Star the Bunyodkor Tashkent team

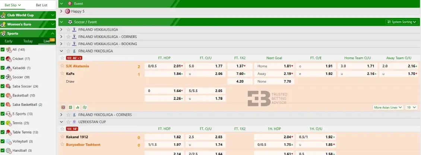(62, 145)
